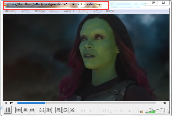The image size is (172, 116).
Task: Open the 媒体(M) menu
Action: [10, 11]
